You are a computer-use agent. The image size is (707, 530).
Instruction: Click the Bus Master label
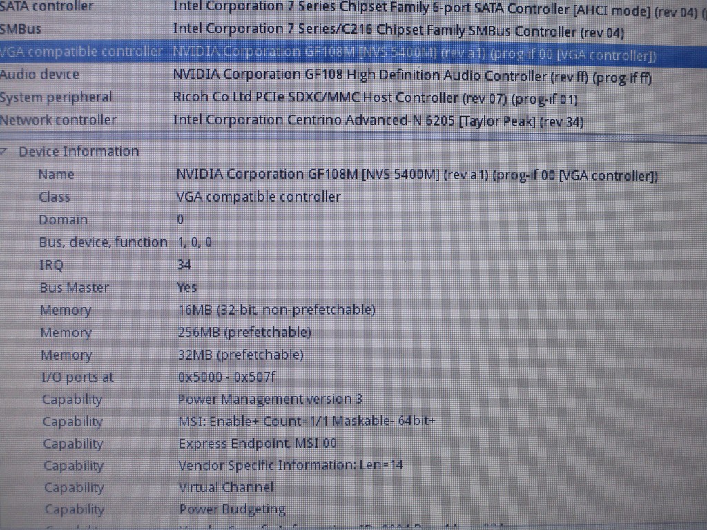[75, 288]
